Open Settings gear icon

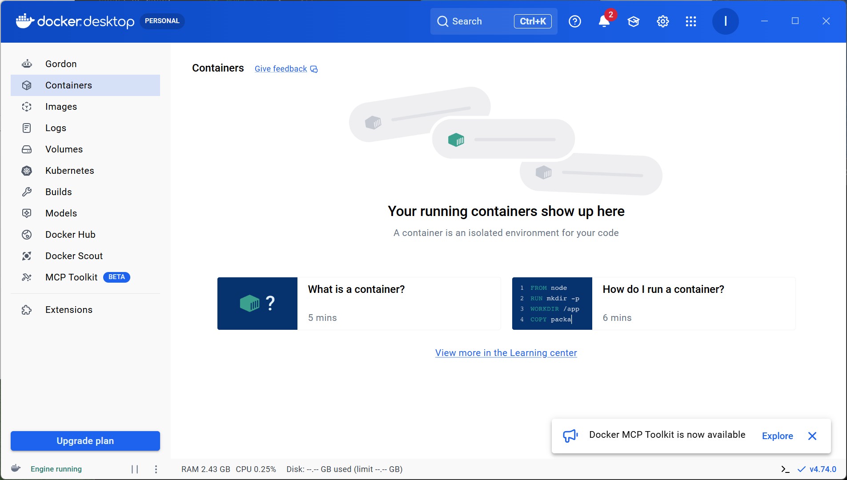click(x=663, y=21)
